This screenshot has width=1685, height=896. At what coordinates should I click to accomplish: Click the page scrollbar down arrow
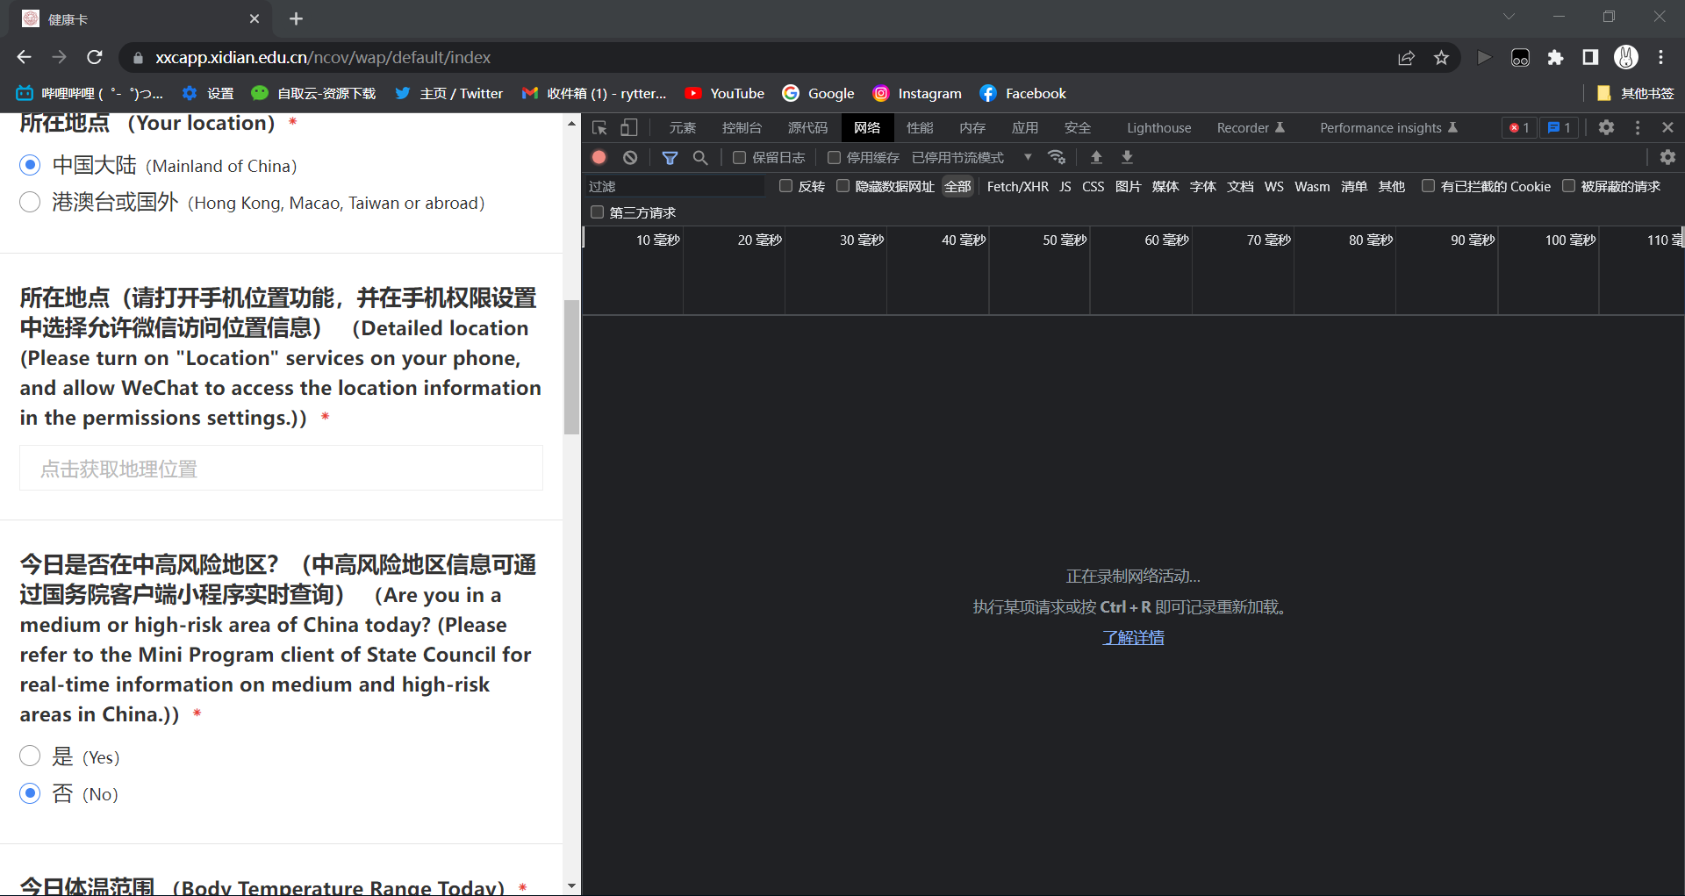tap(571, 886)
